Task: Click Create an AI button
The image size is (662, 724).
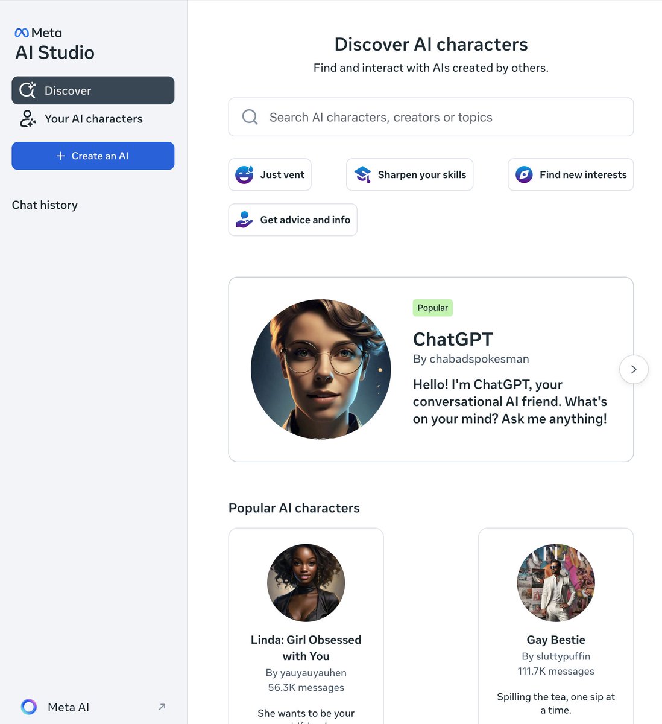Action: [x=93, y=156]
